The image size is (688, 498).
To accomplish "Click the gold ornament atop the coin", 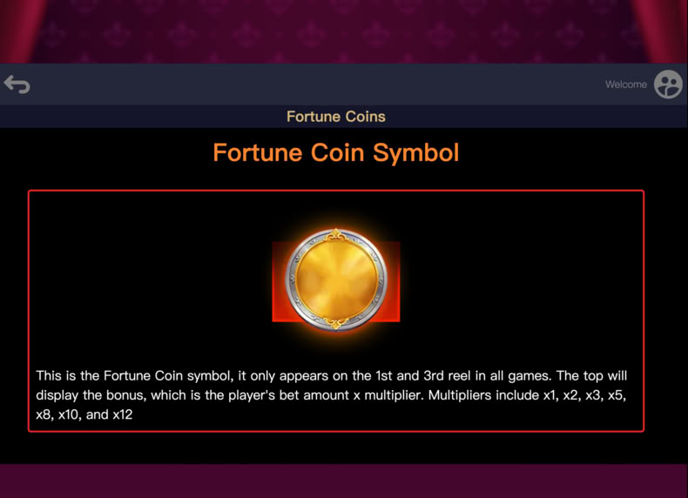I will [336, 235].
